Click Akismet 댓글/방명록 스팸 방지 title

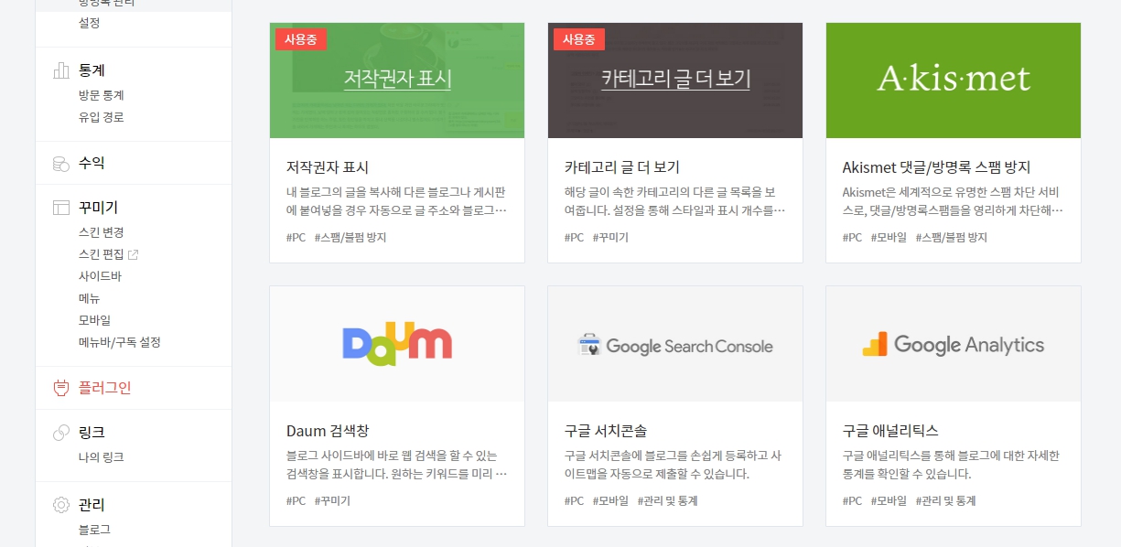point(937,167)
